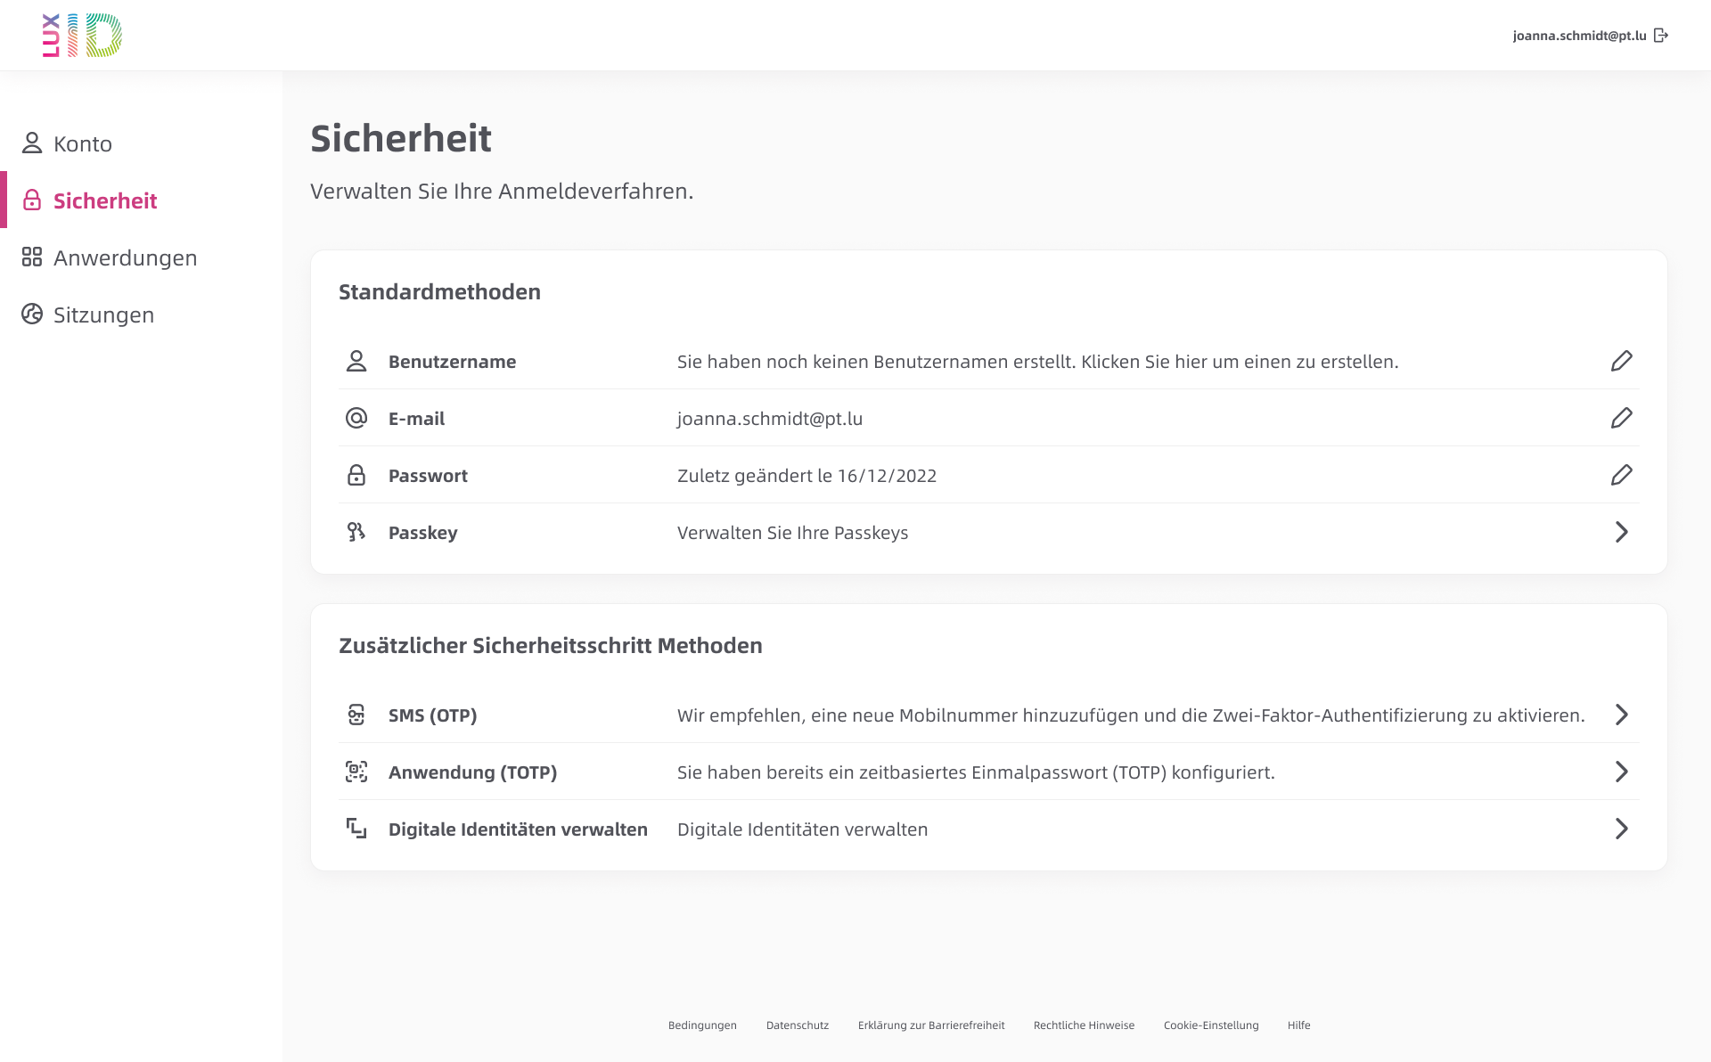Click the Passwort label
This screenshot has width=1711, height=1062.
(x=428, y=476)
